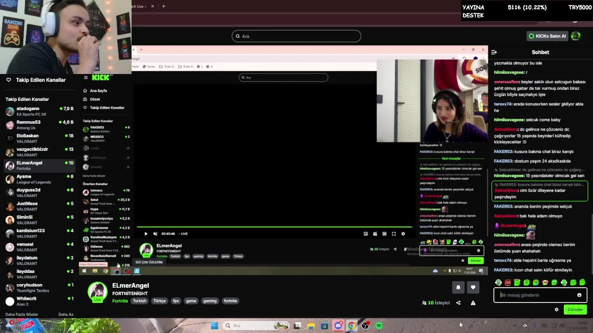Open Chrome from the Windows taskbar
This screenshot has width=593, height=333.
pyautogui.click(x=352, y=326)
